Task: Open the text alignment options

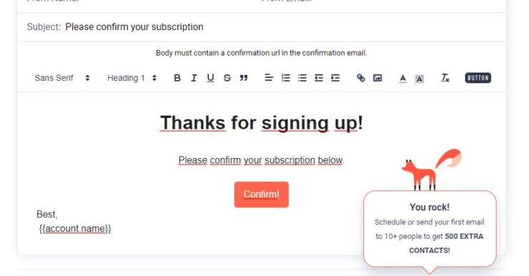Action: click(x=269, y=78)
